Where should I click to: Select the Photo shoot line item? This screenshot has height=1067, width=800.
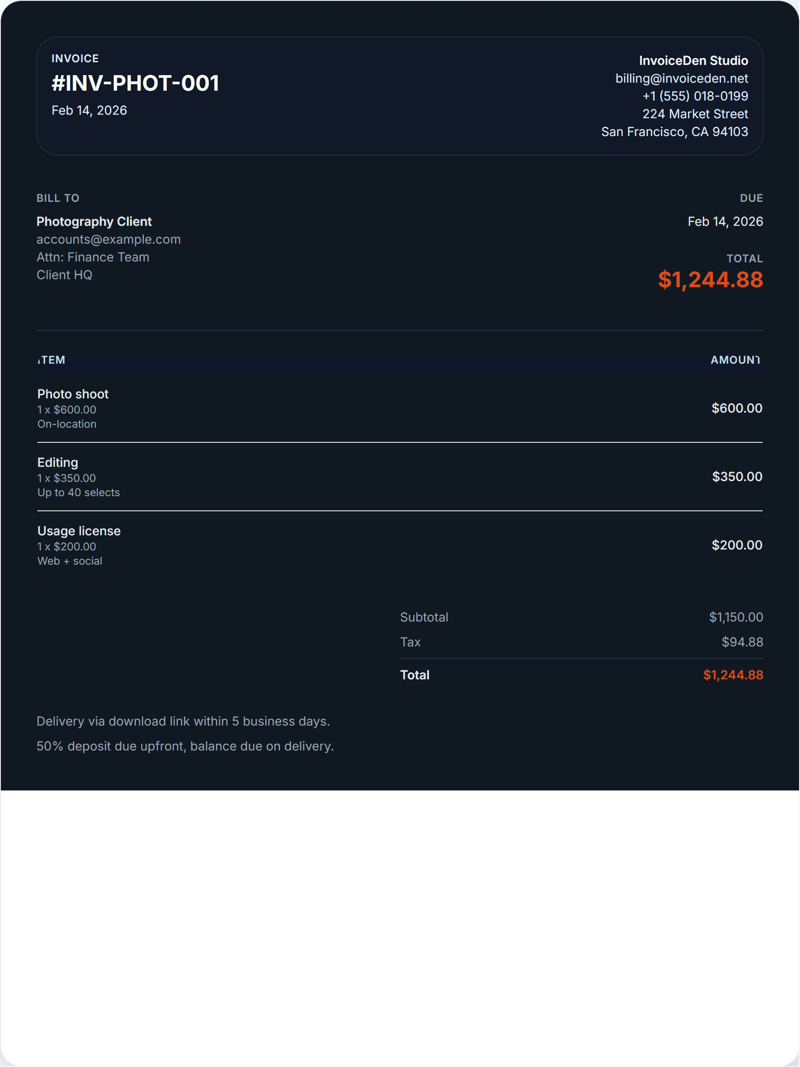[73, 394]
